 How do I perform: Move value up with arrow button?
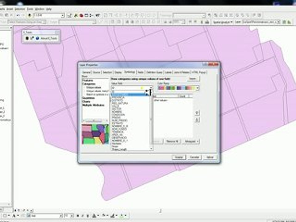197,113
